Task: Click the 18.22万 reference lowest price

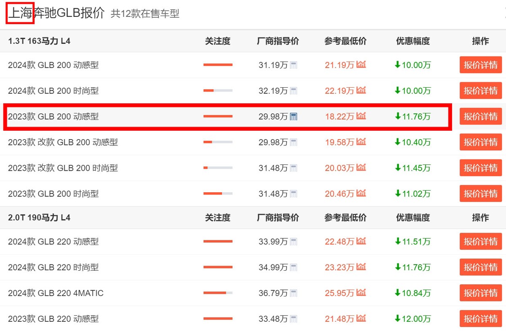Action: [339, 116]
